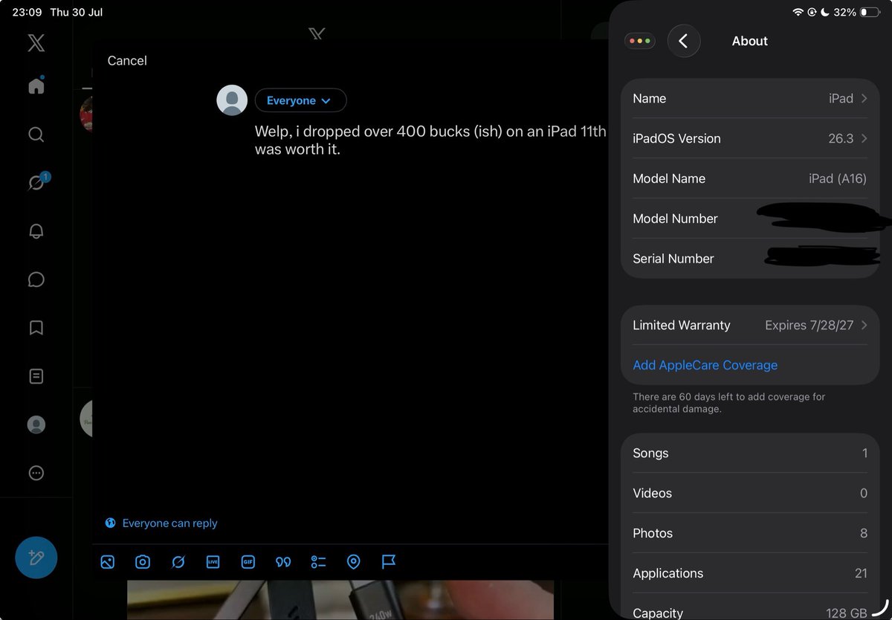Add a poll with the poll icon
This screenshot has width=892, height=620.
(318, 562)
